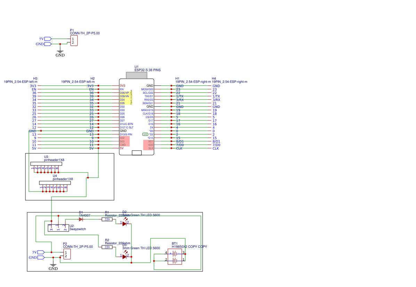
Task: Click D3's 3mm Green TH LED label
Action: point(141,248)
